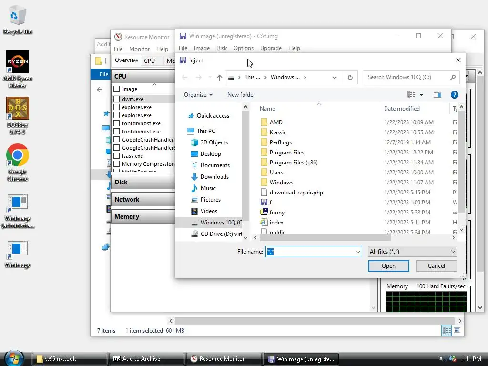This screenshot has width=488, height=366.
Task: Click the search magnifier in the Inject dialog
Action: pos(453,77)
